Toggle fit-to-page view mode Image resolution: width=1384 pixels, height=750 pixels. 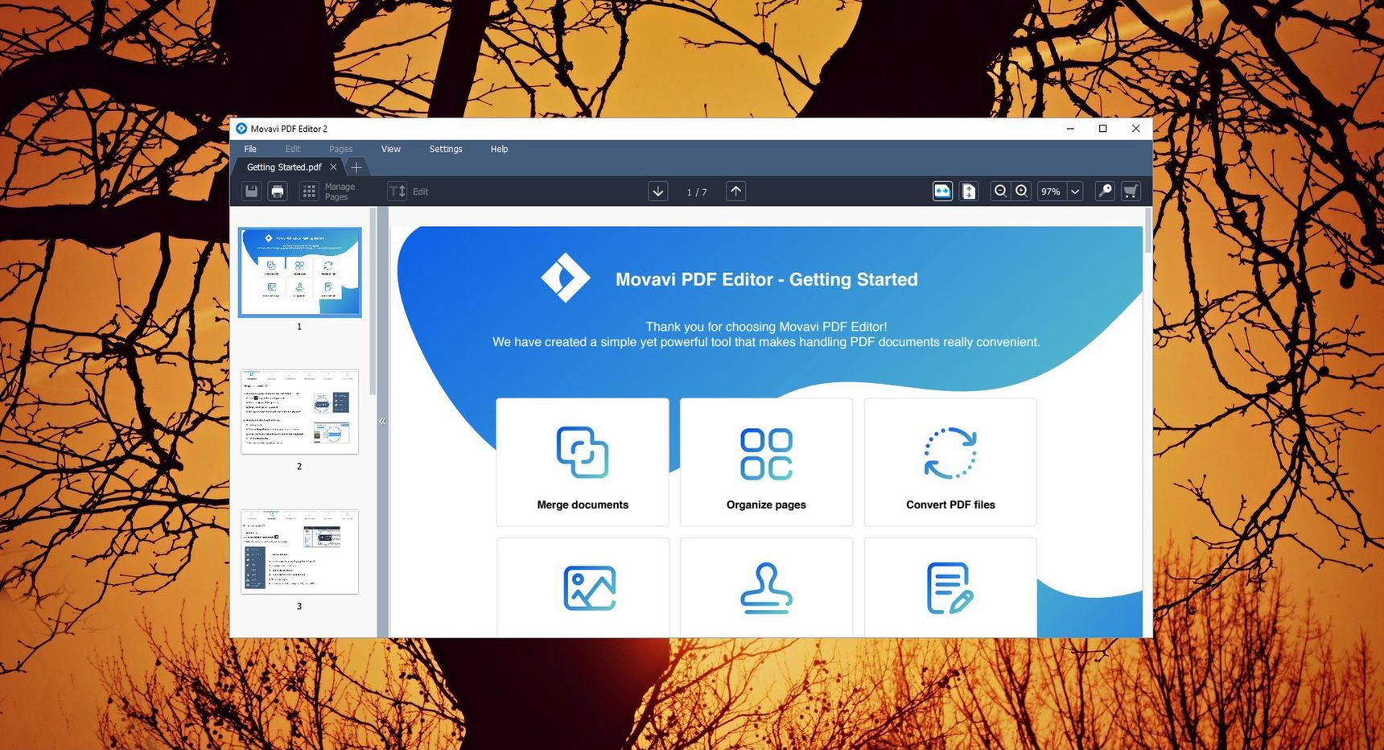click(x=969, y=192)
